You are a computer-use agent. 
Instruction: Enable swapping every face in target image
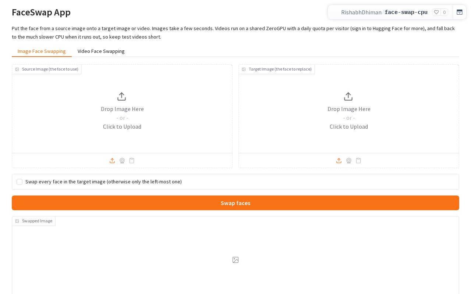point(20,182)
